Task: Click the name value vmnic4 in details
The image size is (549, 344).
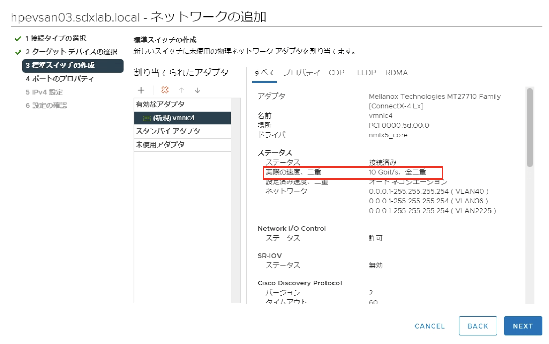Action: click(x=380, y=116)
